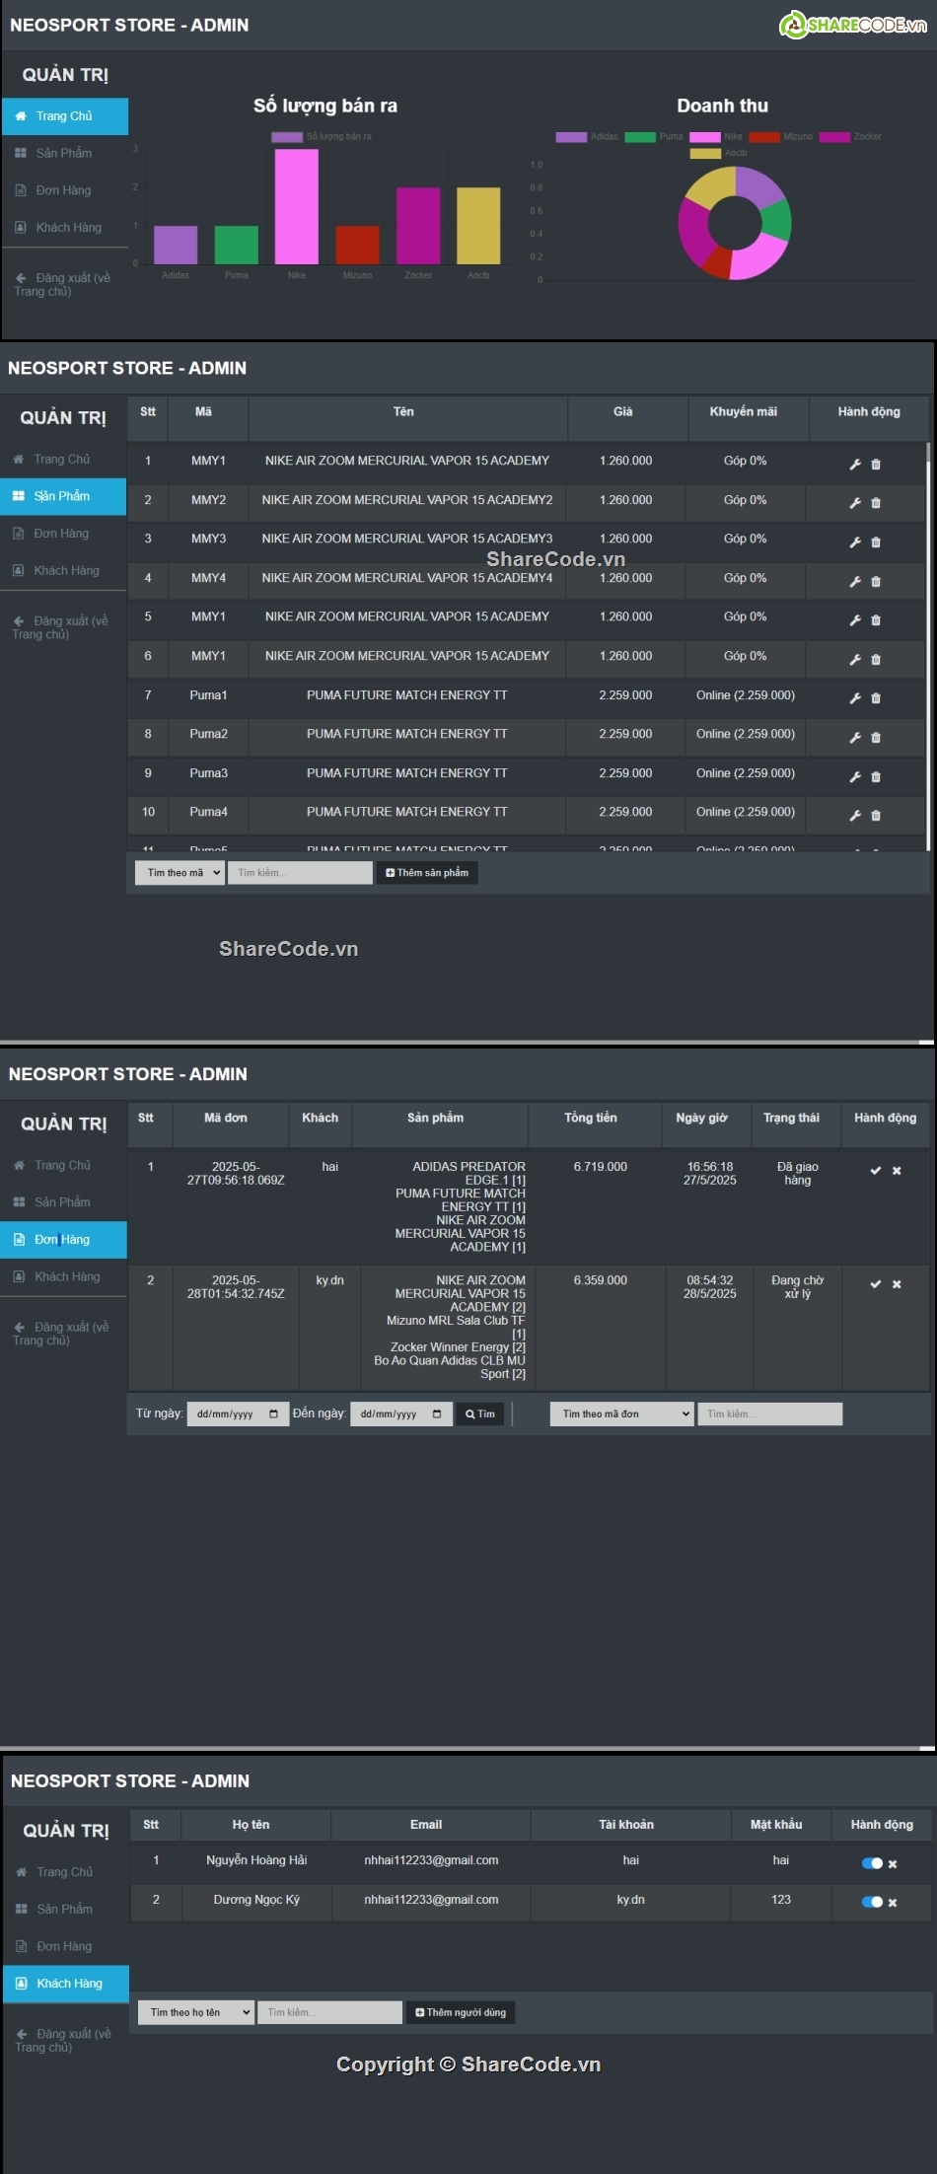Remove product MMY3 using its trash icon
This screenshot has width=937, height=2174.
click(876, 543)
